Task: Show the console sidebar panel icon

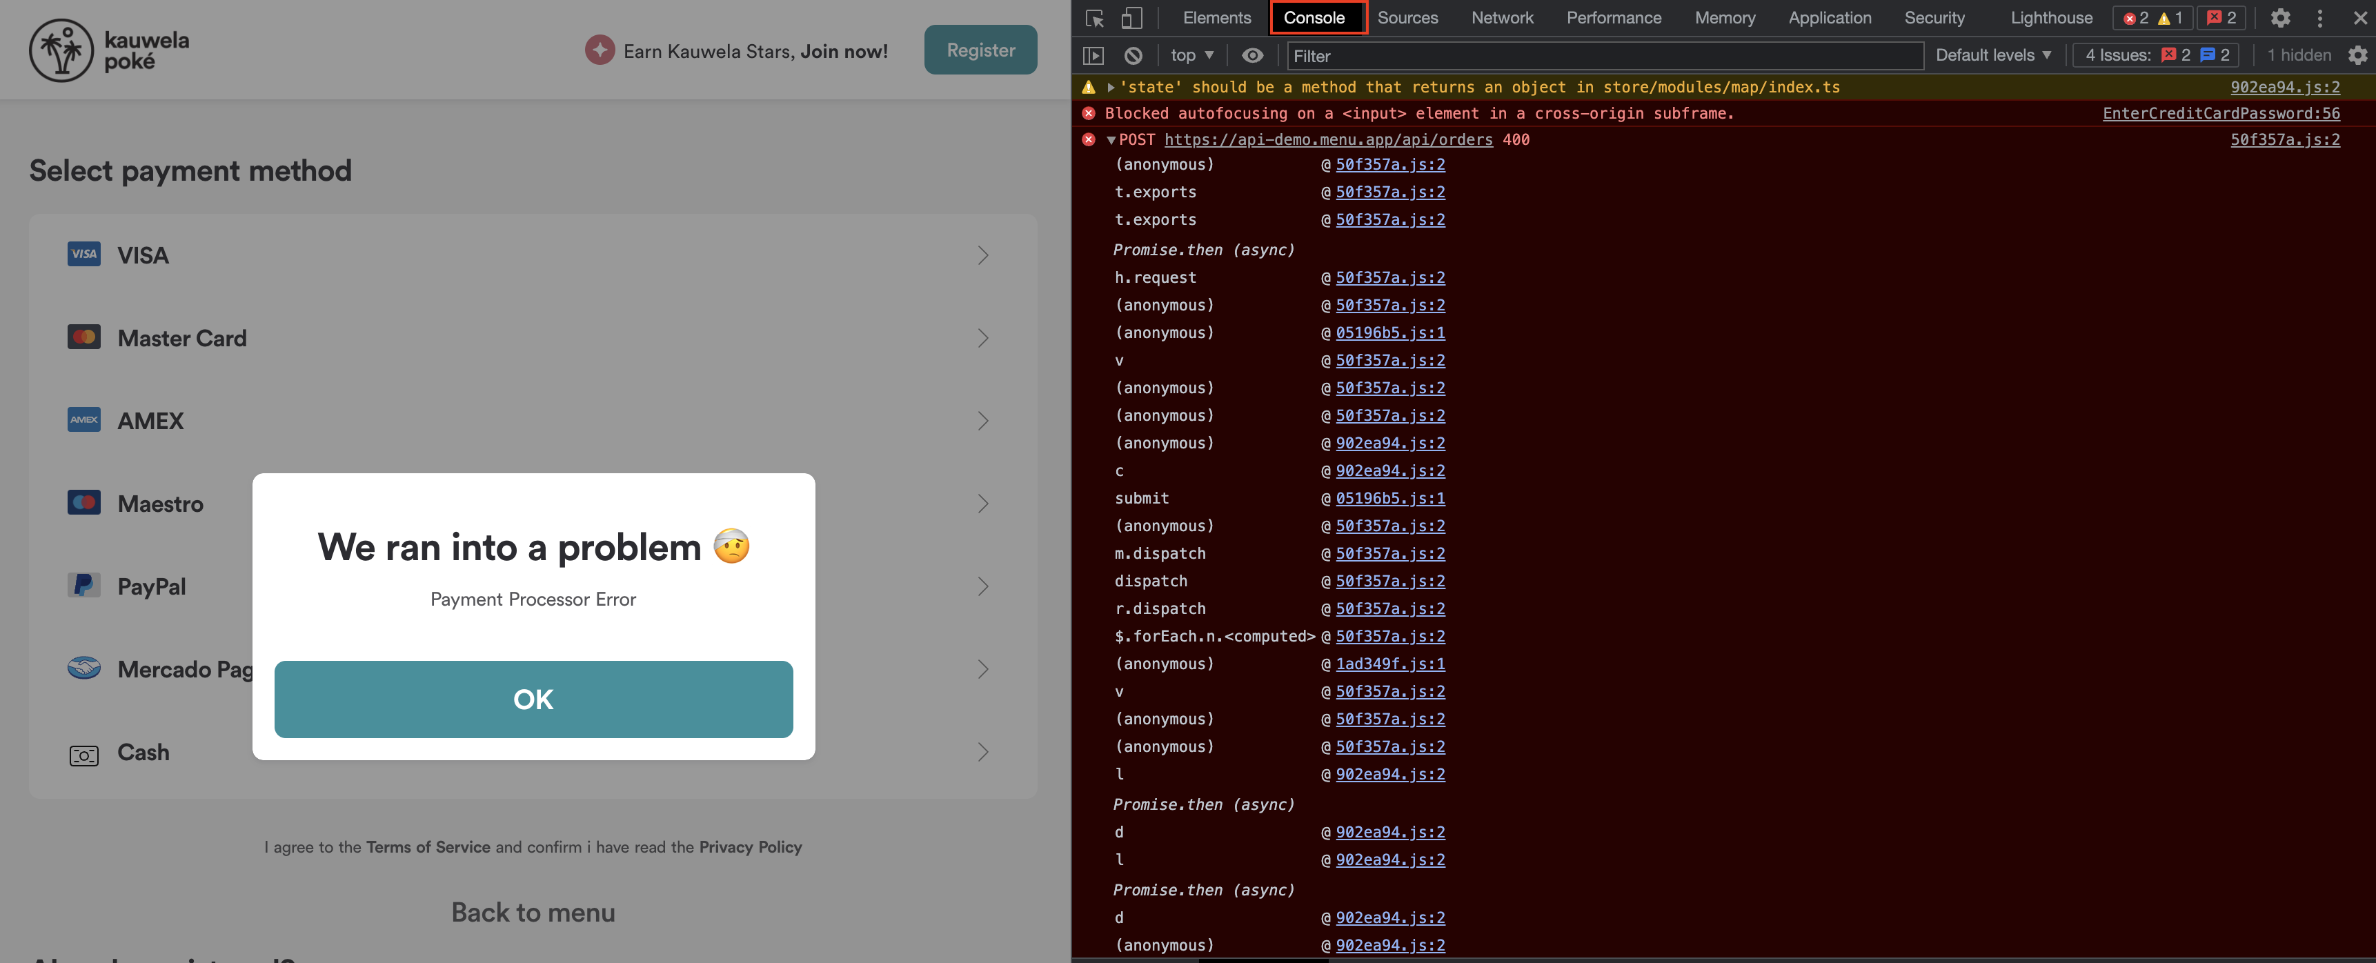Action: (1094, 55)
